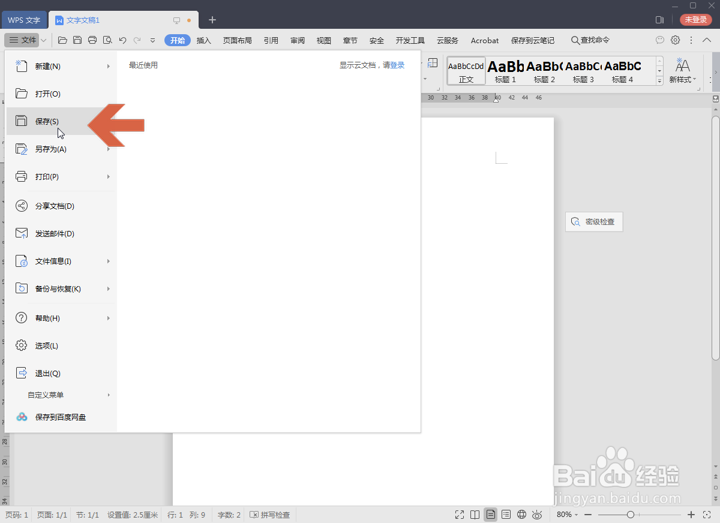Click the 密级检查 button
Screen dimensions: 720x523
pos(594,221)
